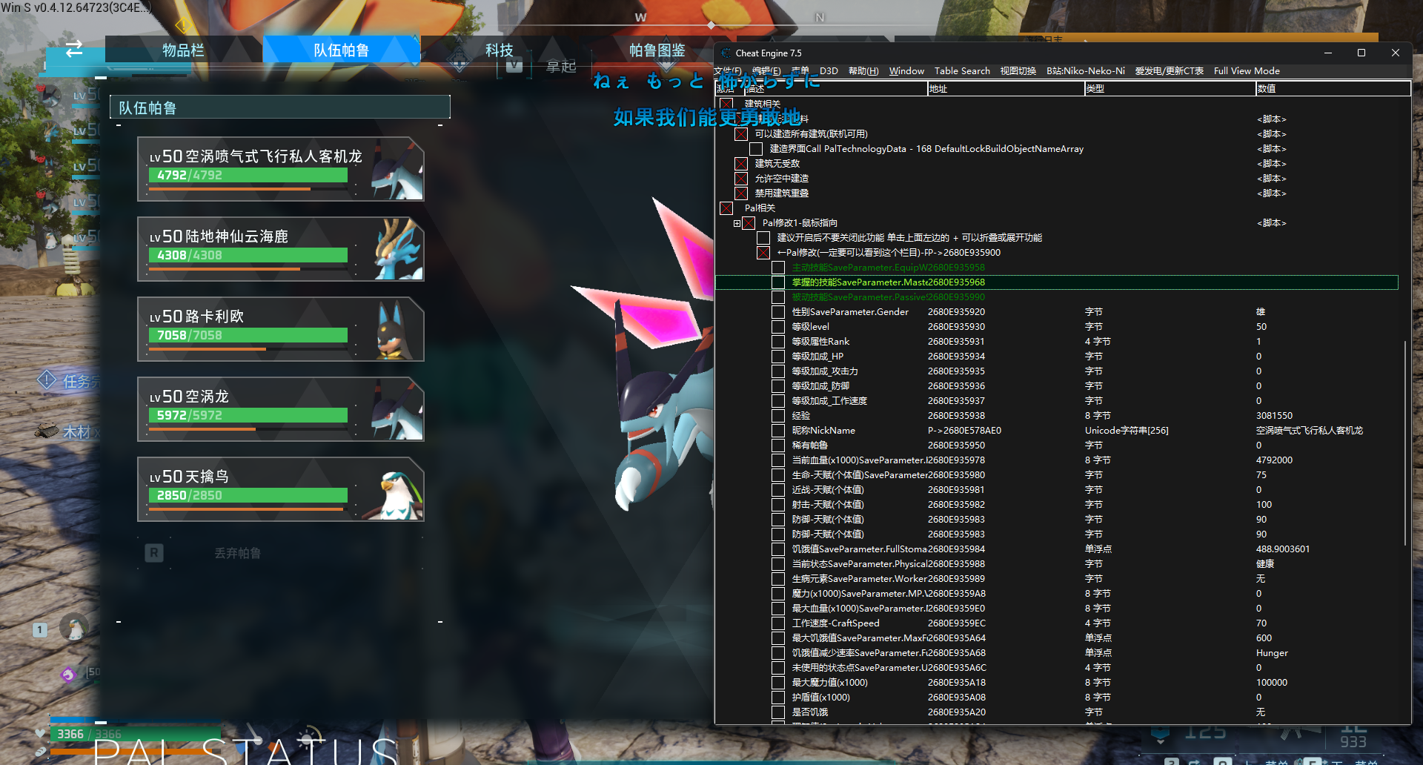Click the address list vertical scrollbar

click(1405, 443)
